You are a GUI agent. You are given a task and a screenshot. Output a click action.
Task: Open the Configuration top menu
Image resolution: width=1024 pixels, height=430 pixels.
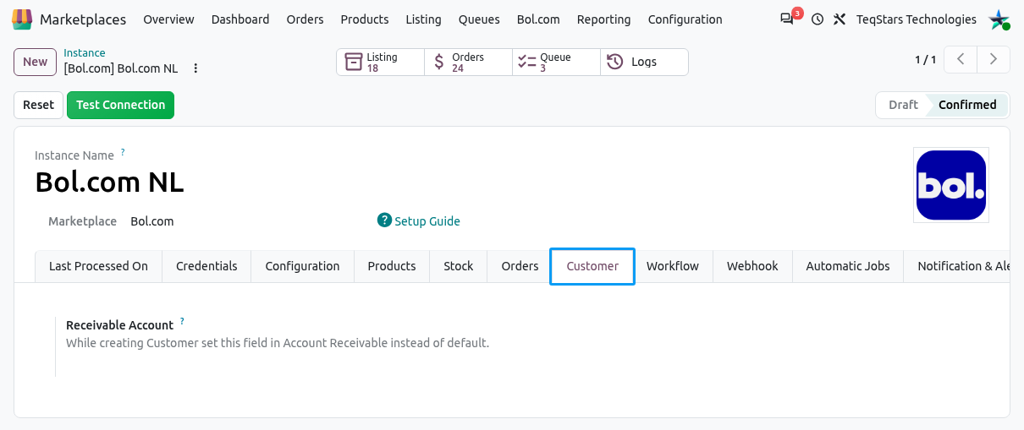click(685, 19)
